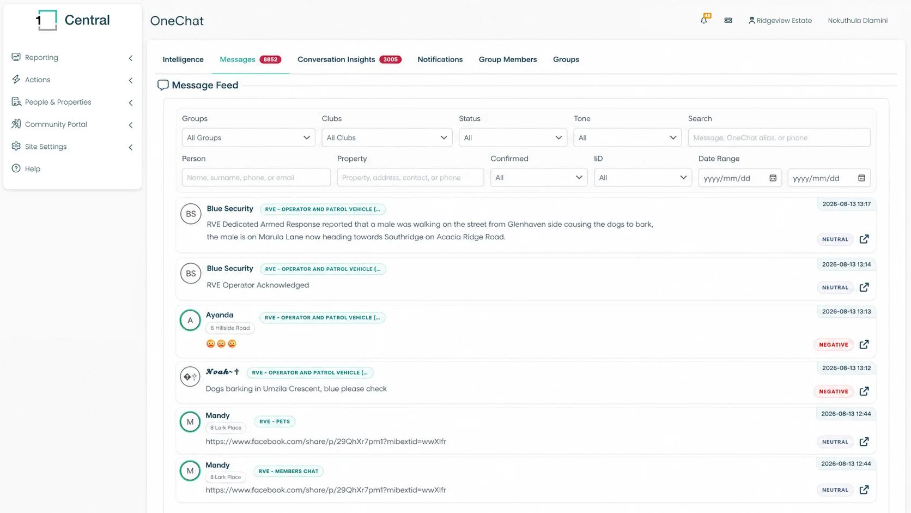911x513 pixels.
Task: Expand the Site Settings chevron
Action: pyautogui.click(x=131, y=148)
